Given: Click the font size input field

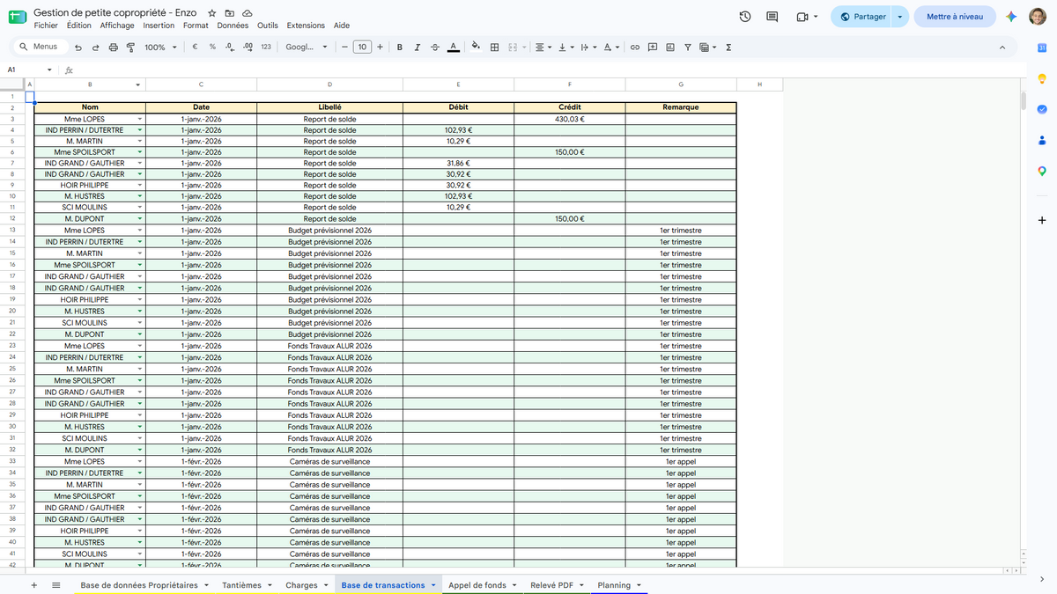Looking at the screenshot, I should [x=362, y=48].
